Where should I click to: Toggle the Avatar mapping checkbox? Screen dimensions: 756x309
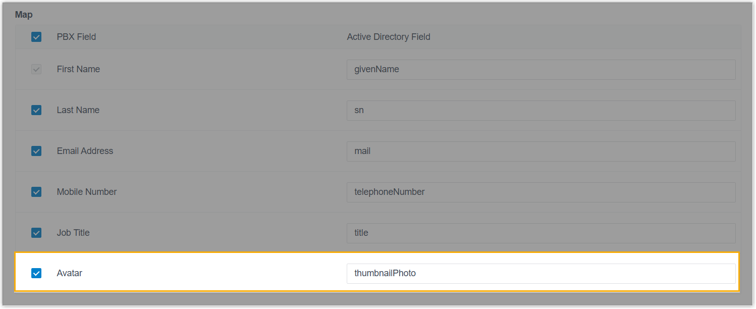pos(36,273)
